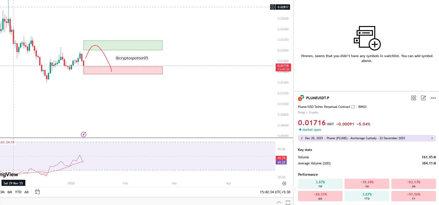The width and height of the screenshot is (439, 205).
Task: Click the BINGX exchange label
Action: pyautogui.click(x=362, y=107)
